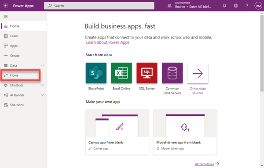The height and width of the screenshot is (168, 264).
Task: Click the search magnifier icon
Action: (50, 6)
